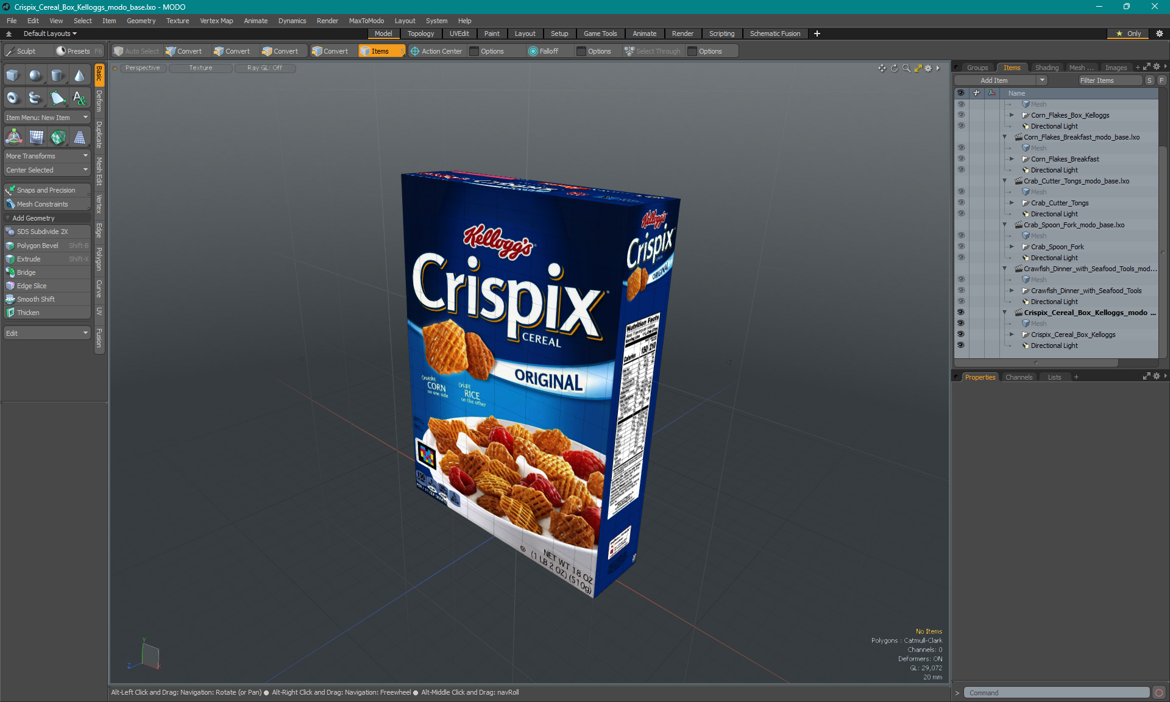The image size is (1170, 702).
Task: Select the Deform vertical side tab
Action: click(99, 101)
